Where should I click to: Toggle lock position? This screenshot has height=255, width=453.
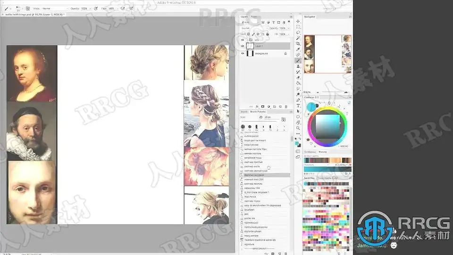258,34
